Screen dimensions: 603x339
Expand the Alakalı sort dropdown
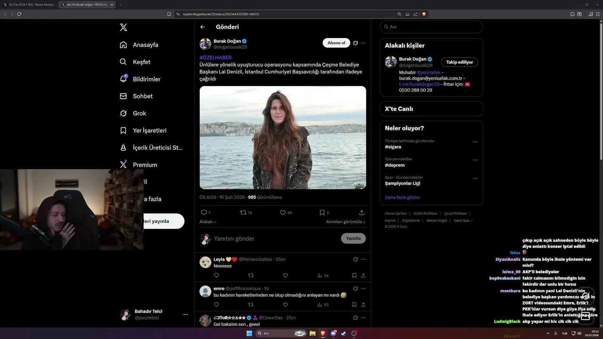click(x=208, y=222)
